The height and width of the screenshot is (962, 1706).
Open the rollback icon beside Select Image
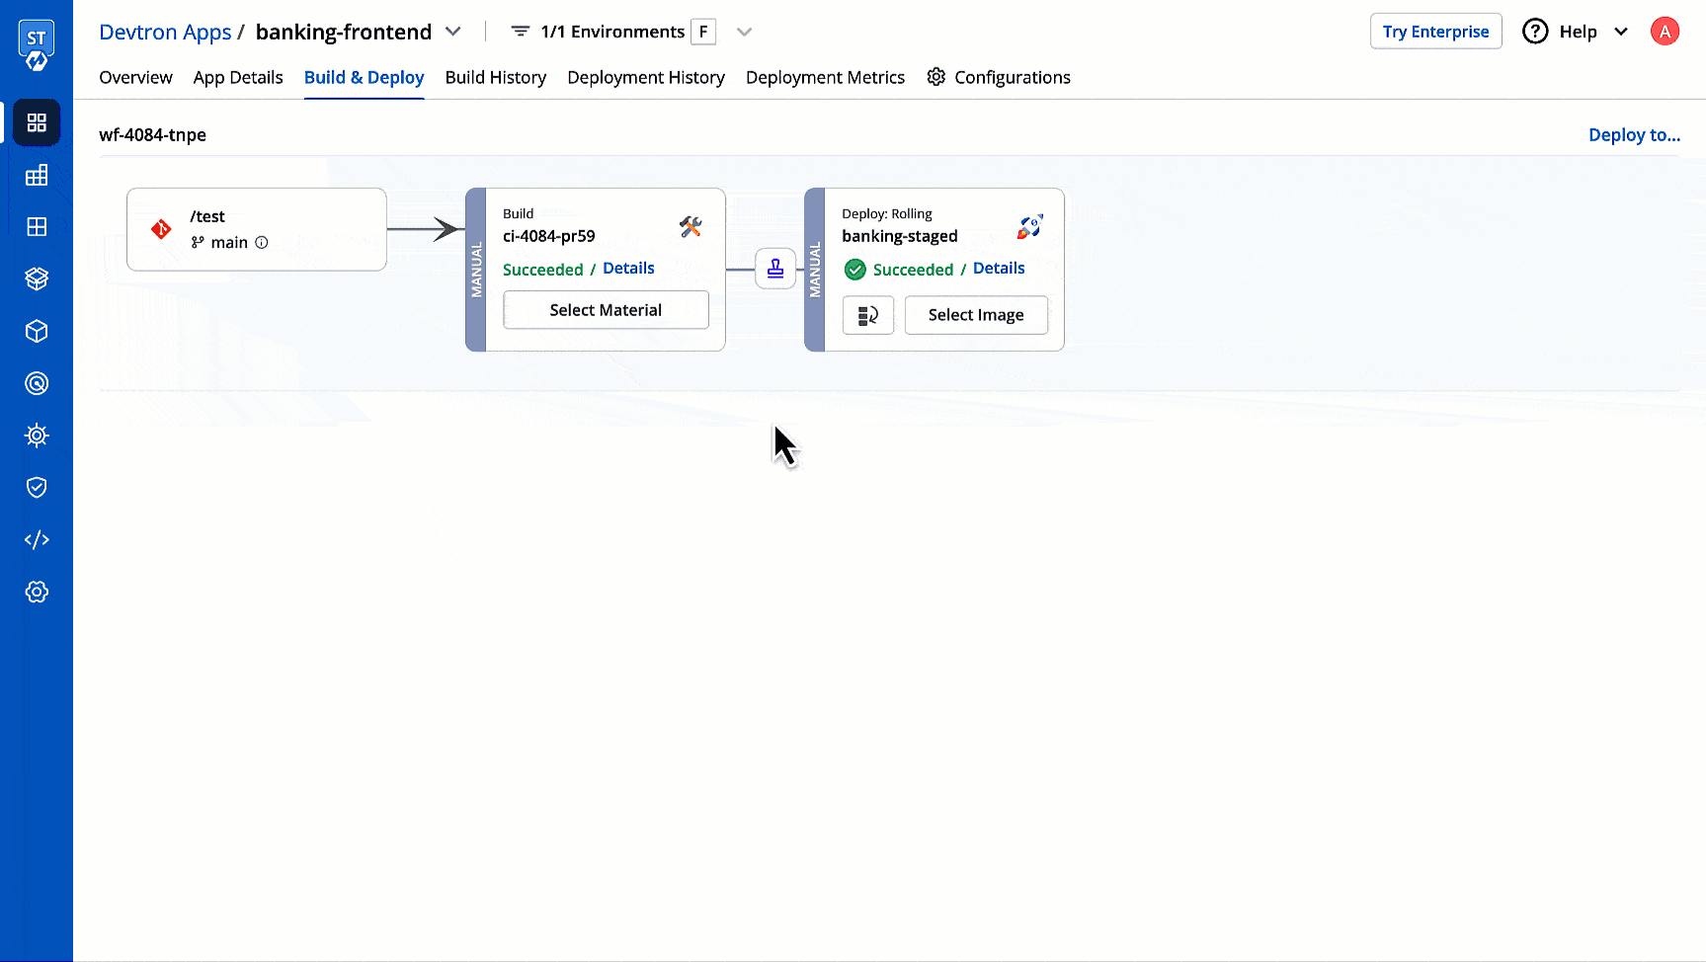(x=867, y=315)
